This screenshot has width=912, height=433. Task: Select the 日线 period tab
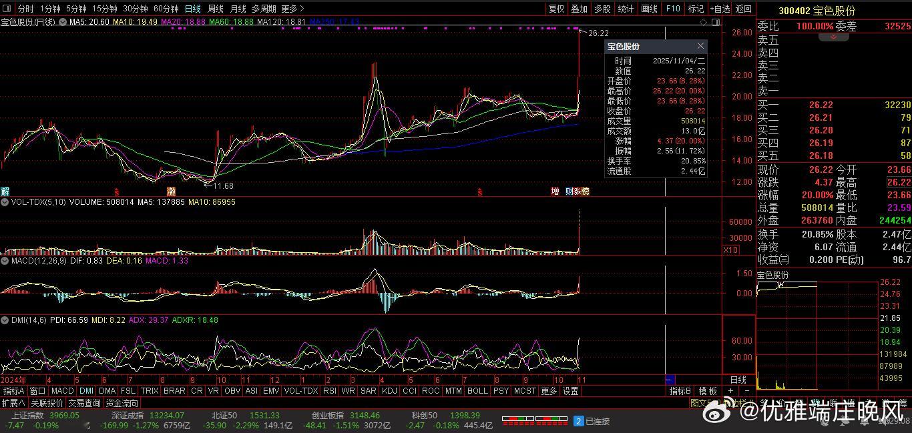click(193, 9)
